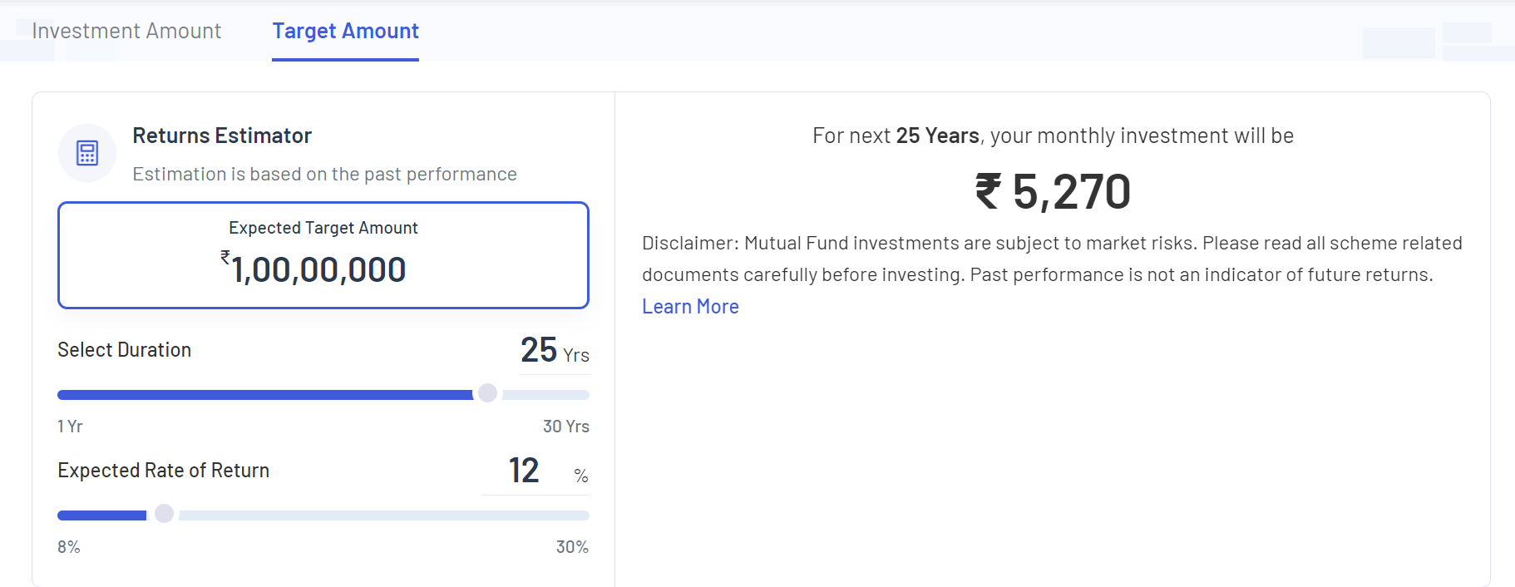Click the 30 Yrs maximum duration label
The height and width of the screenshot is (587, 1515).
pos(565,427)
